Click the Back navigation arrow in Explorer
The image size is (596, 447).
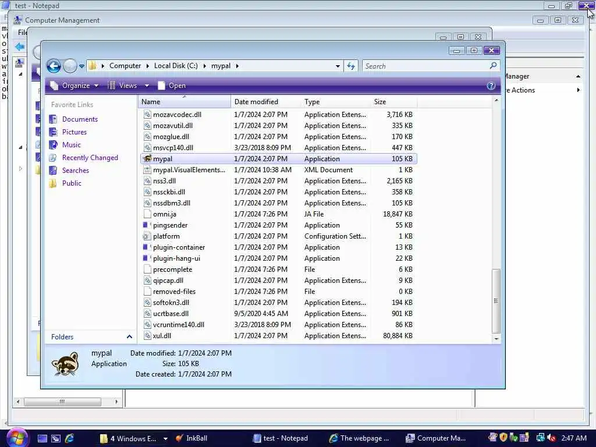[54, 66]
